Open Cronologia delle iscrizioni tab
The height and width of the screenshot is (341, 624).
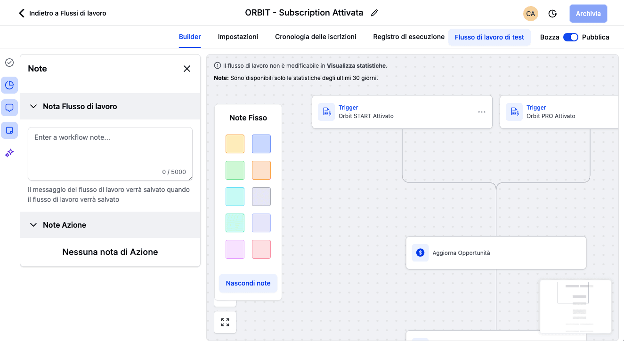(316, 37)
